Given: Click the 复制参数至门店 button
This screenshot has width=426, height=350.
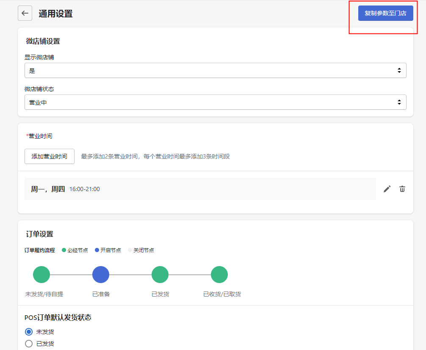Looking at the screenshot, I should [385, 13].
